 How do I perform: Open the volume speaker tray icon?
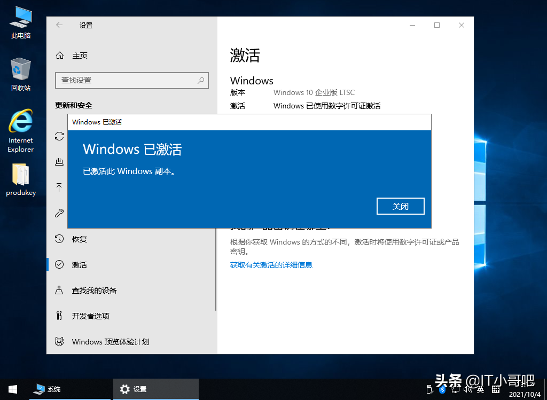coord(467,389)
